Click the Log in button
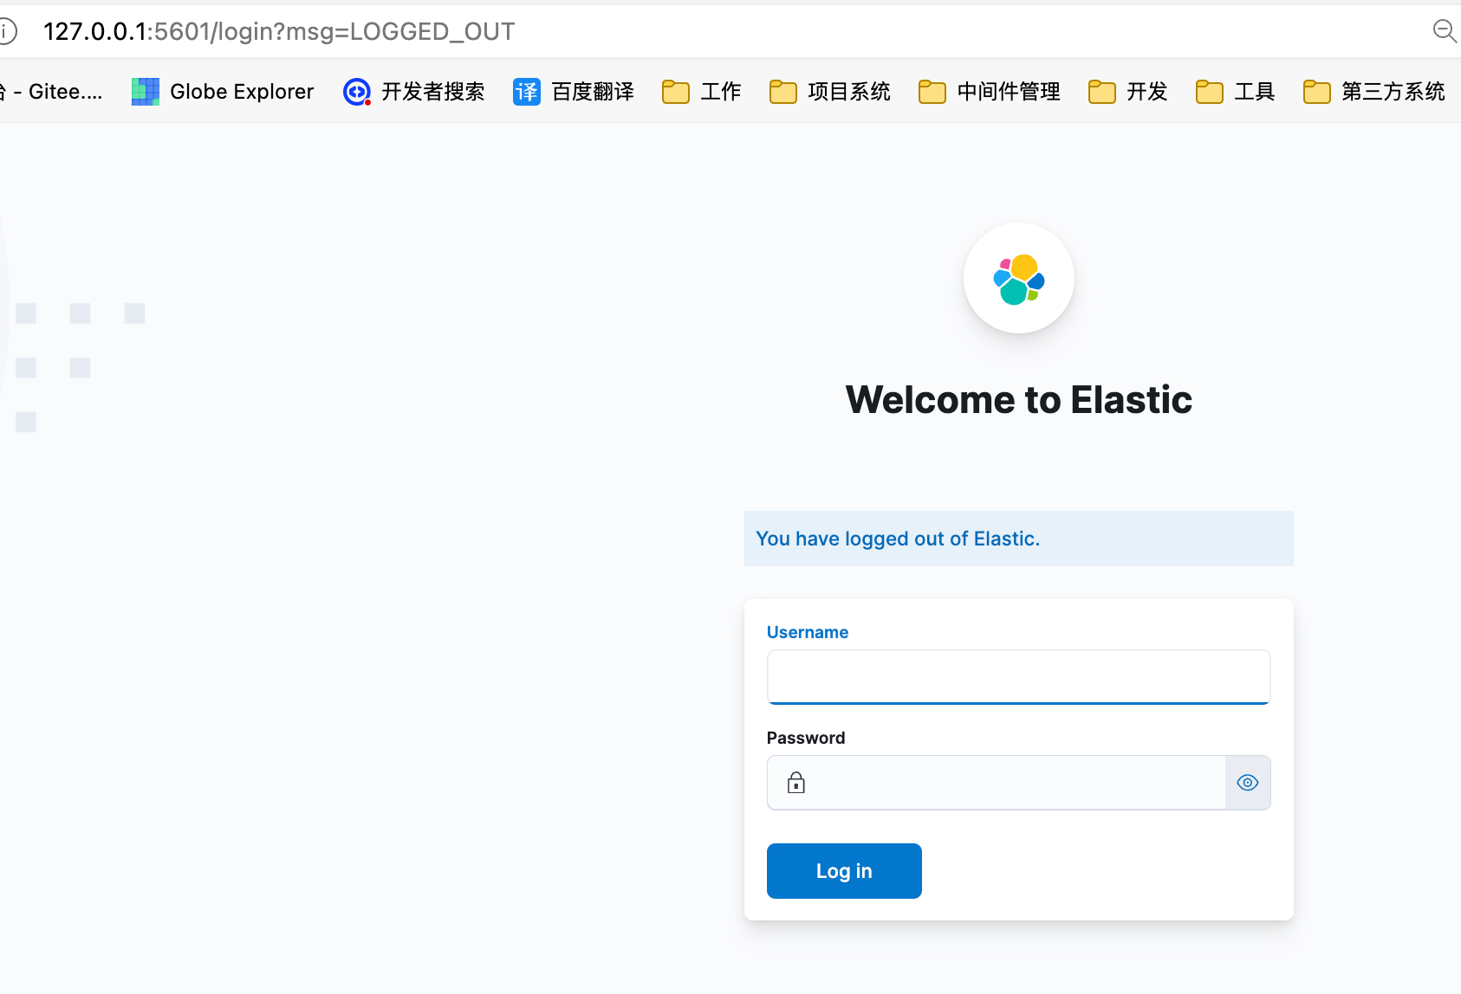 (x=844, y=871)
